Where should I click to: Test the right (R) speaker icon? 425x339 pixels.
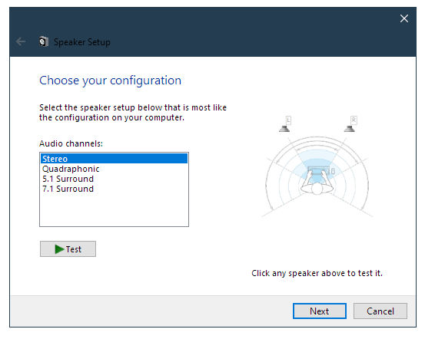click(x=350, y=129)
